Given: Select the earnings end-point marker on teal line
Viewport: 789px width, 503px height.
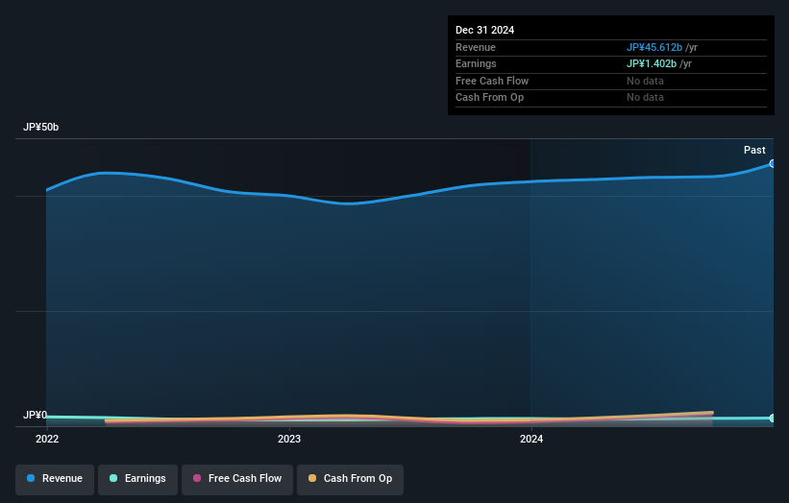Looking at the screenshot, I should [x=772, y=419].
